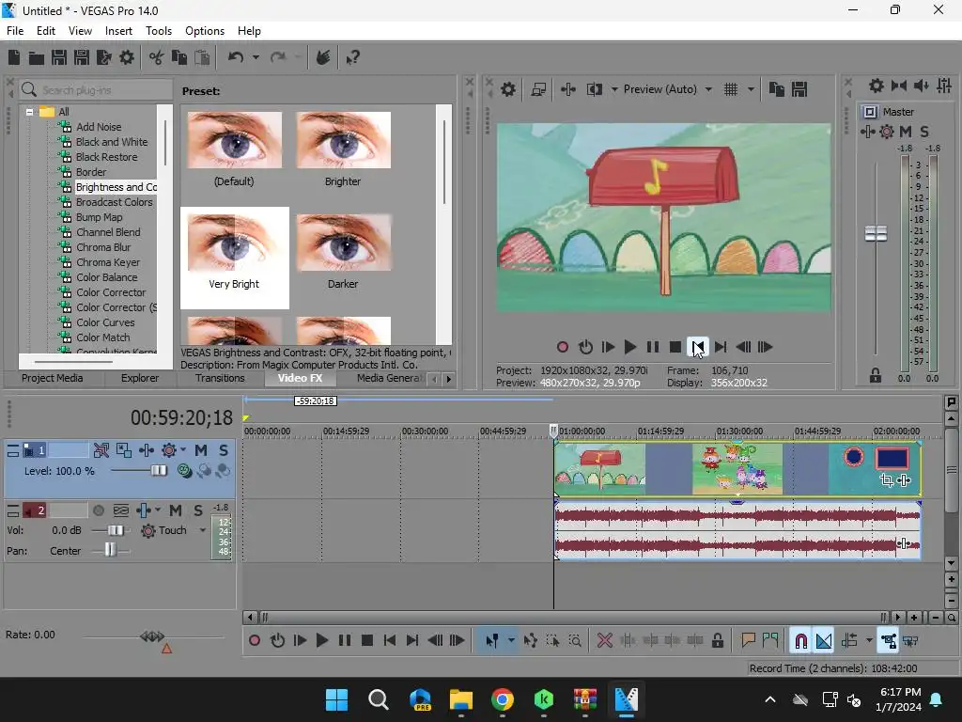This screenshot has width=962, height=722.
Task: Switch to Transitions tab
Action: click(x=220, y=378)
